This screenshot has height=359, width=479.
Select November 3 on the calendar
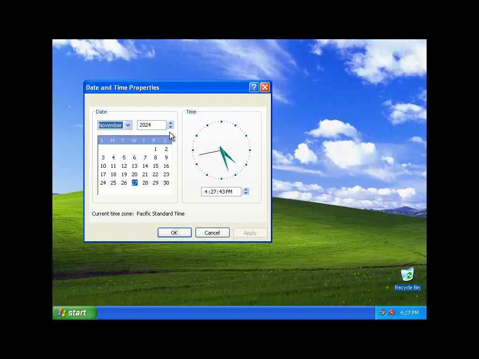coord(103,158)
